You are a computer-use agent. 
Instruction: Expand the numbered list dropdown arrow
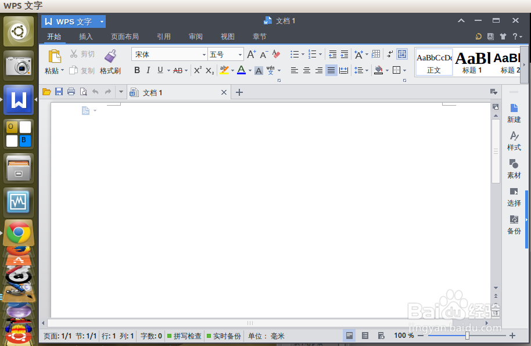(320, 54)
